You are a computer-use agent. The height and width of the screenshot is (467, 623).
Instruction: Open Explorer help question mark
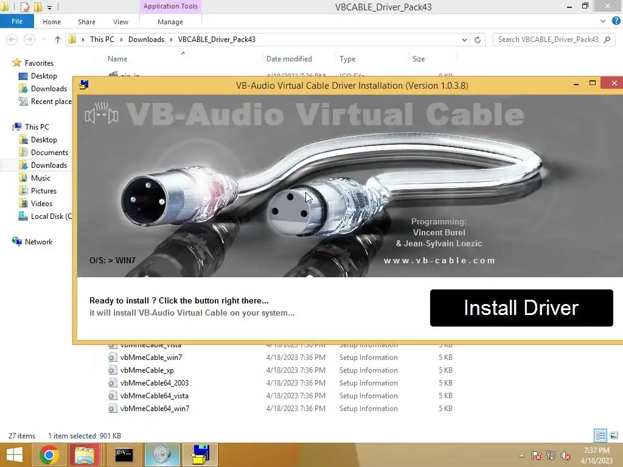[616, 21]
